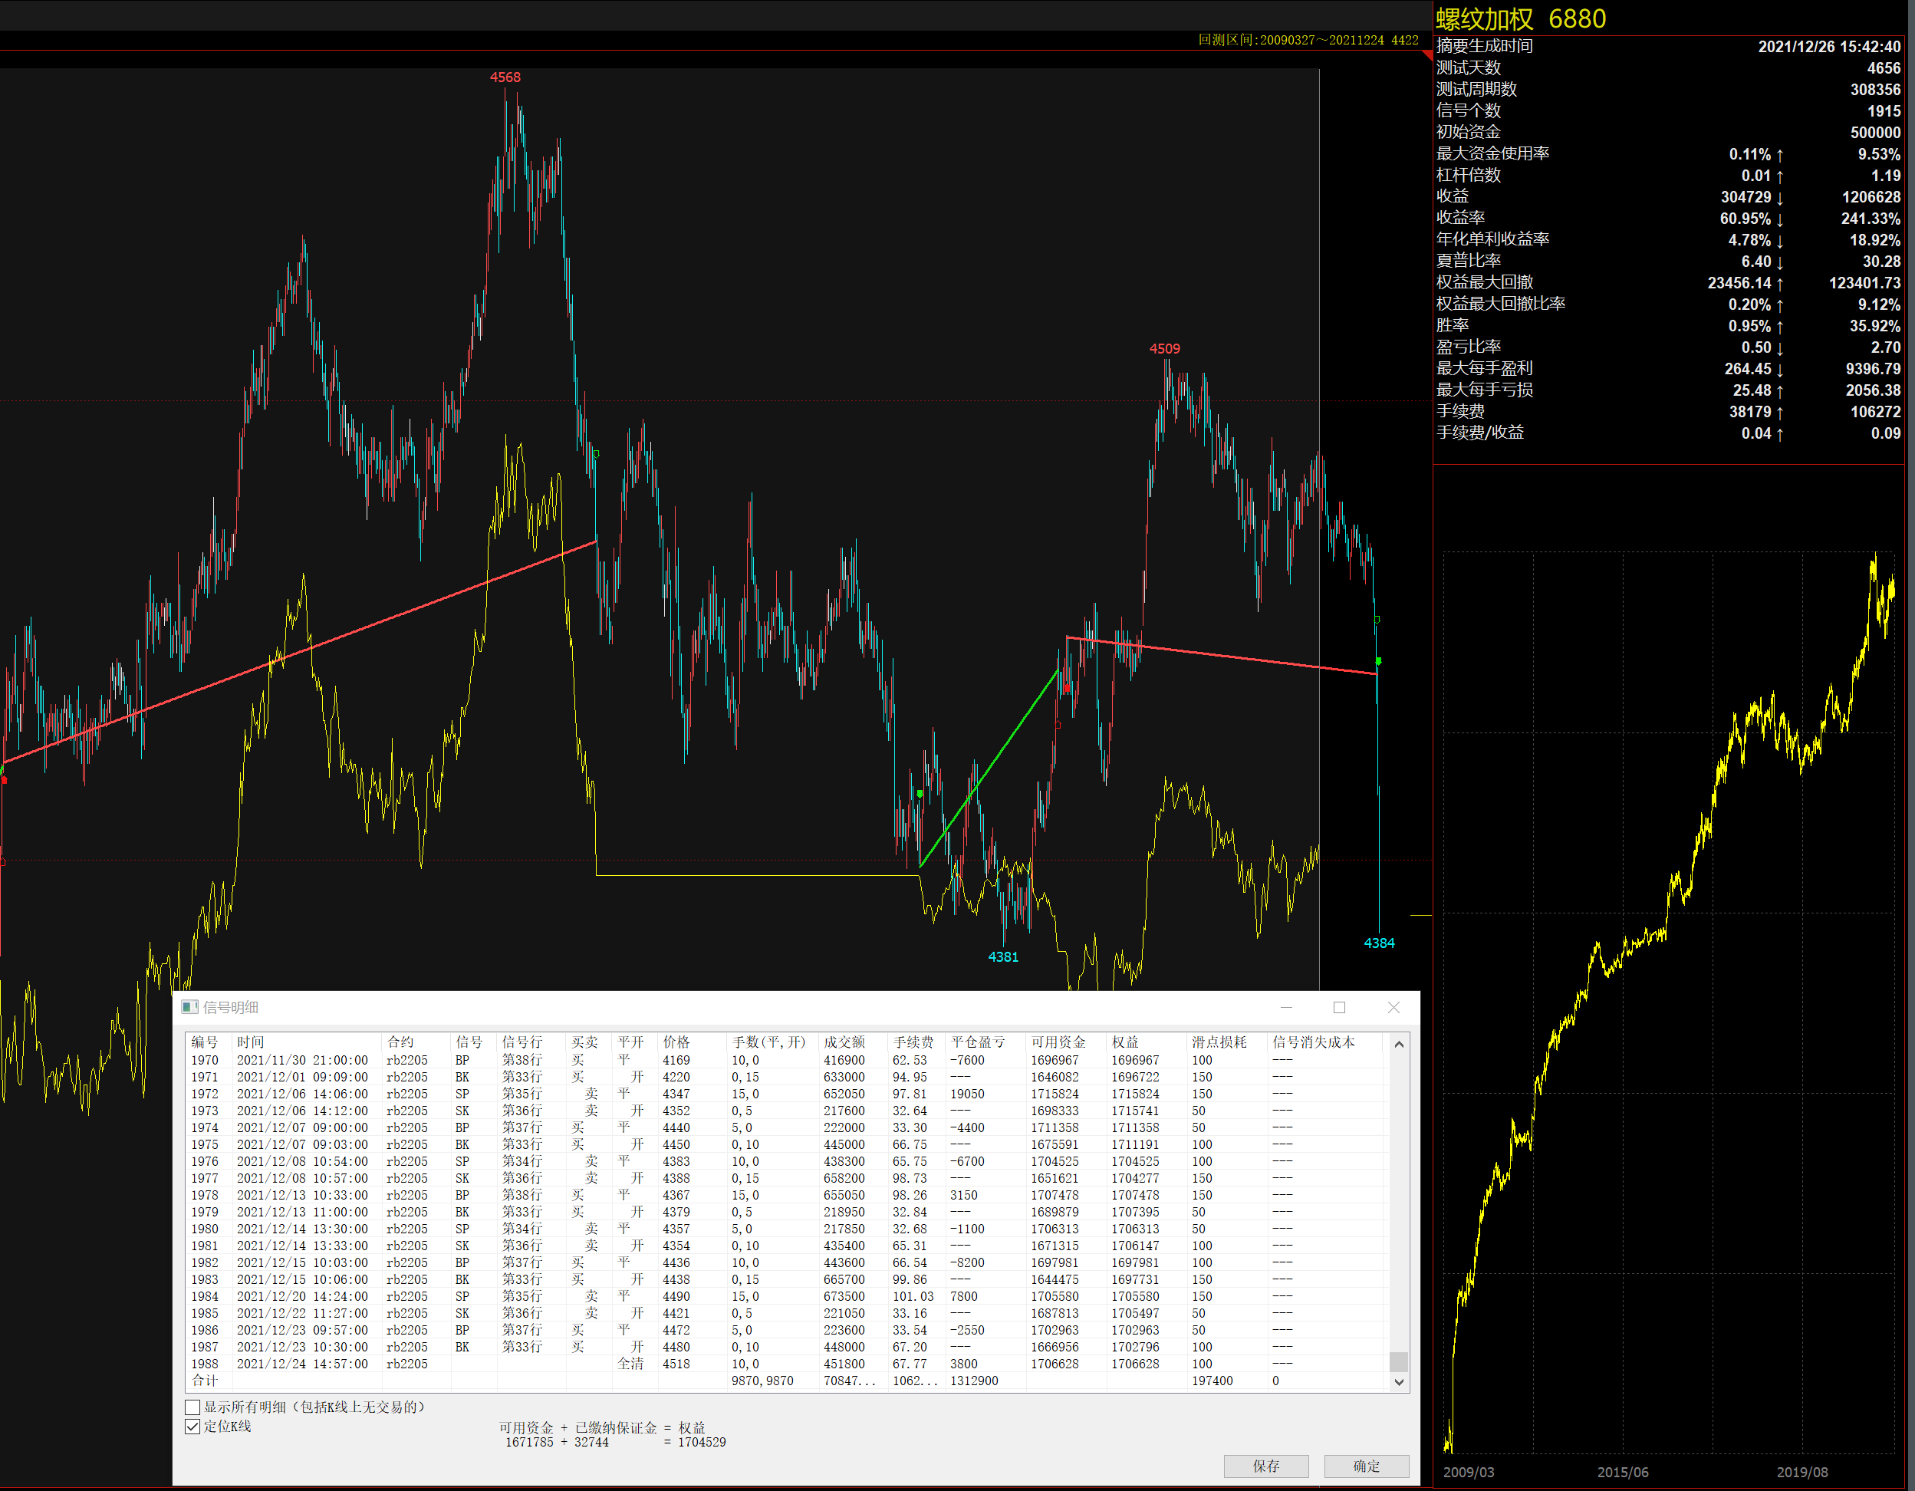1915x1491 pixels.
Task: Click the 手续费 column header
Action: pyautogui.click(x=913, y=1042)
